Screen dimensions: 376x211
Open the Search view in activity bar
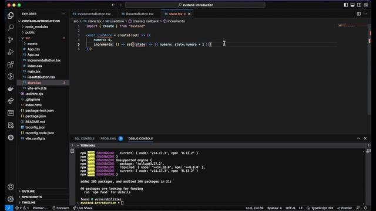[x=11, y=28]
